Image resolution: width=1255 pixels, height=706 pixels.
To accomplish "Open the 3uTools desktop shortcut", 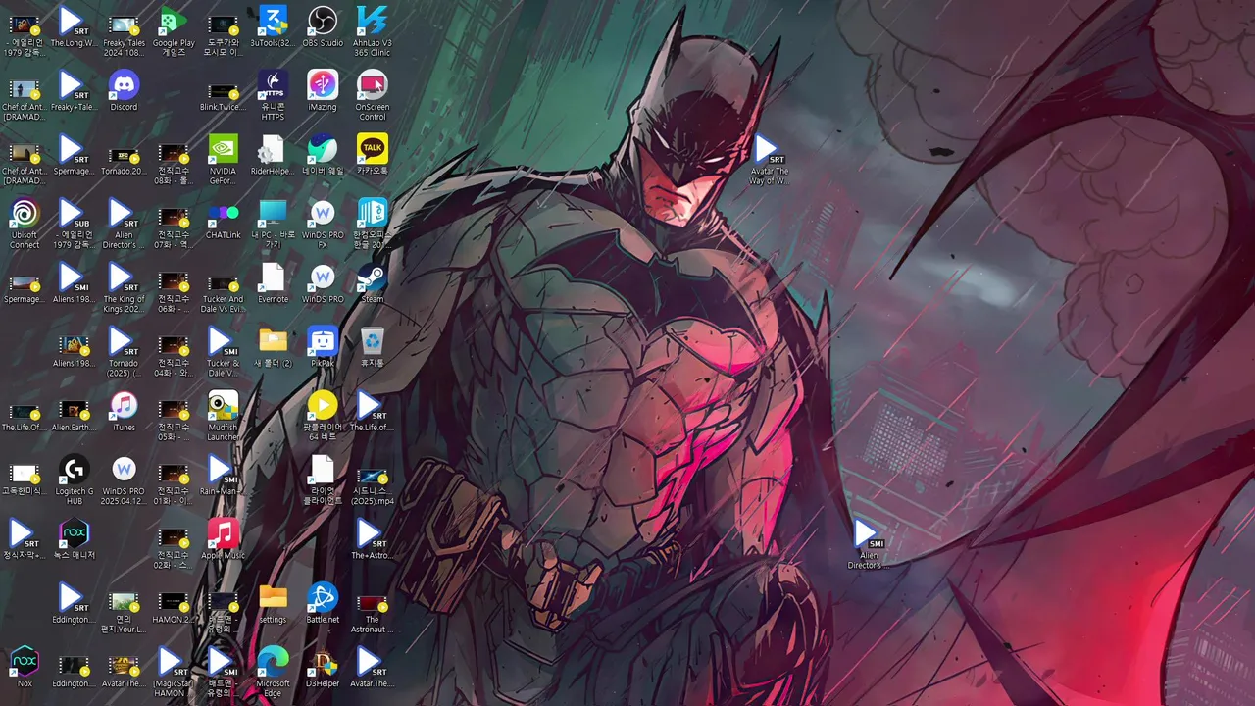I will tap(273, 27).
